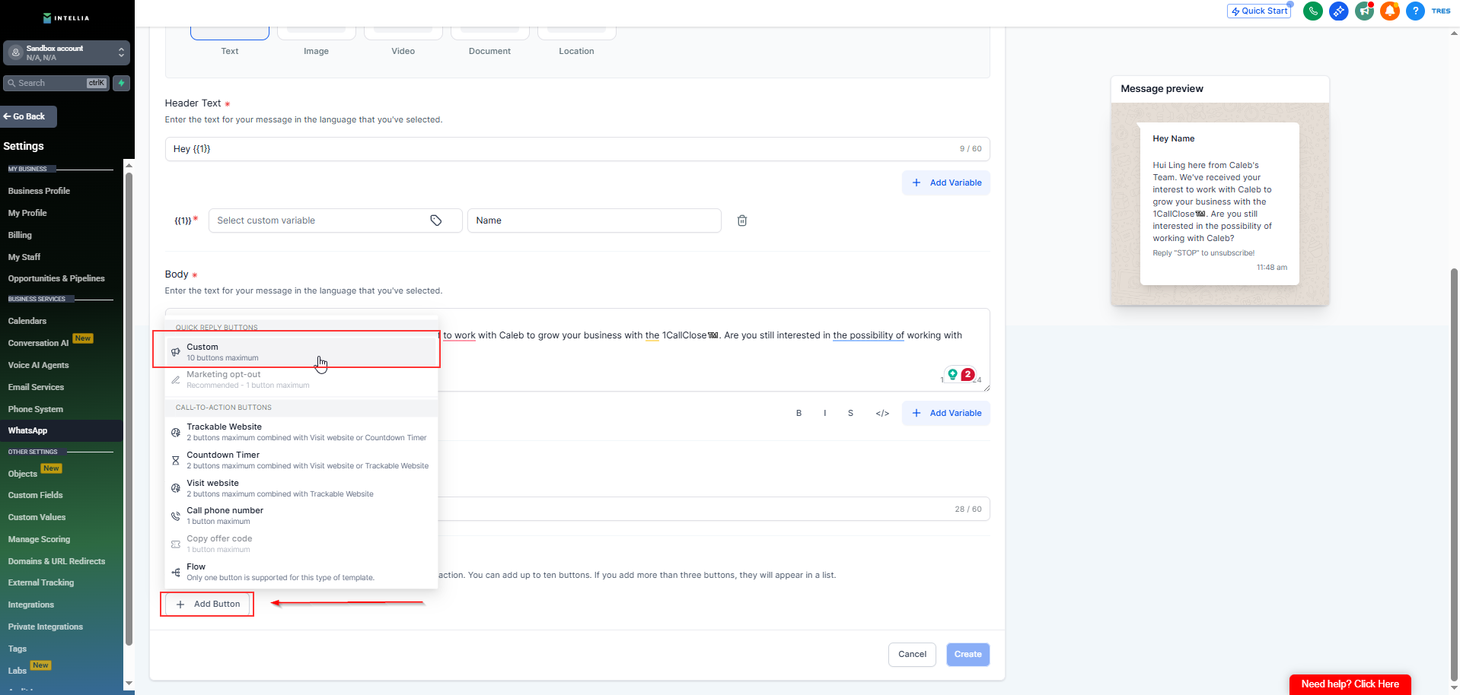Select Trackable Website button type
This screenshot has width=1460, height=695.
click(x=301, y=432)
